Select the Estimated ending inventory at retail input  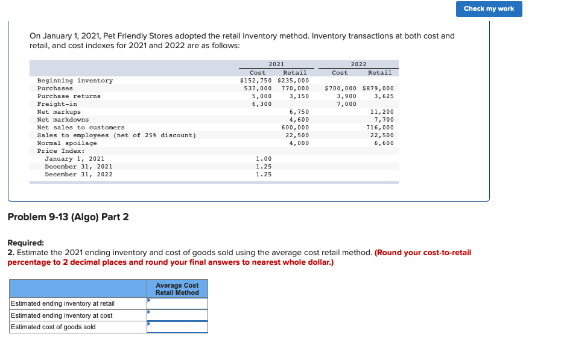177,303
